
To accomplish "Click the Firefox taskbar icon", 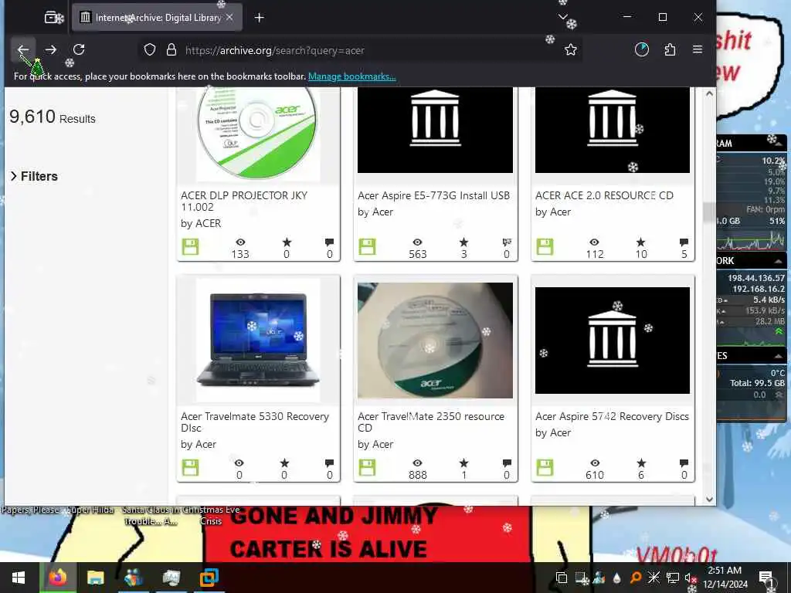I will 57,578.
